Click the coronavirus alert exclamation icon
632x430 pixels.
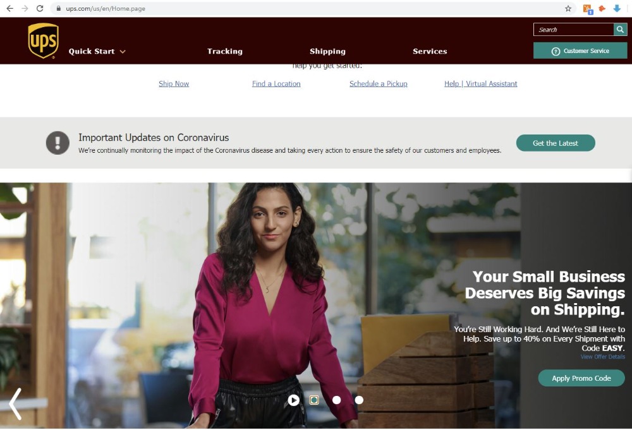point(58,143)
